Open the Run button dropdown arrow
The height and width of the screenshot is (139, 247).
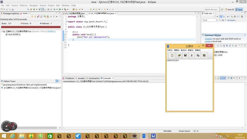[x=62, y=9]
